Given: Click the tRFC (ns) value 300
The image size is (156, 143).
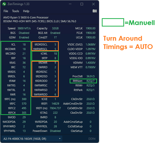Looking at the screenshot, I should coord(24,99).
